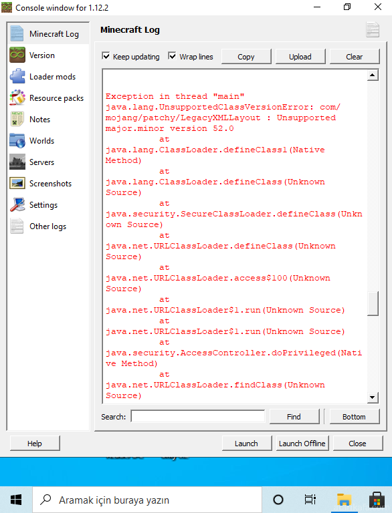This screenshot has width=392, height=513.
Task: Click the Resource packs paint icon
Action: (x=17, y=98)
